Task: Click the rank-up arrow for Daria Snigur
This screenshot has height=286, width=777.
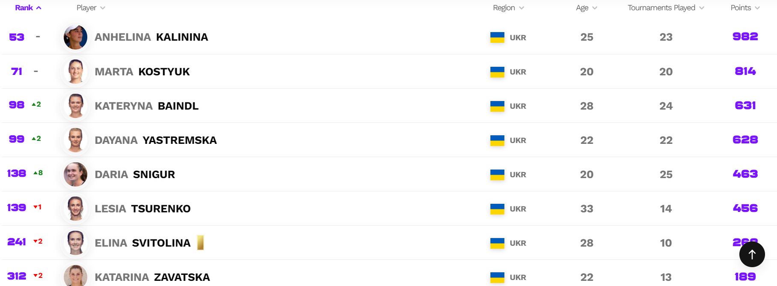Action: pos(36,173)
